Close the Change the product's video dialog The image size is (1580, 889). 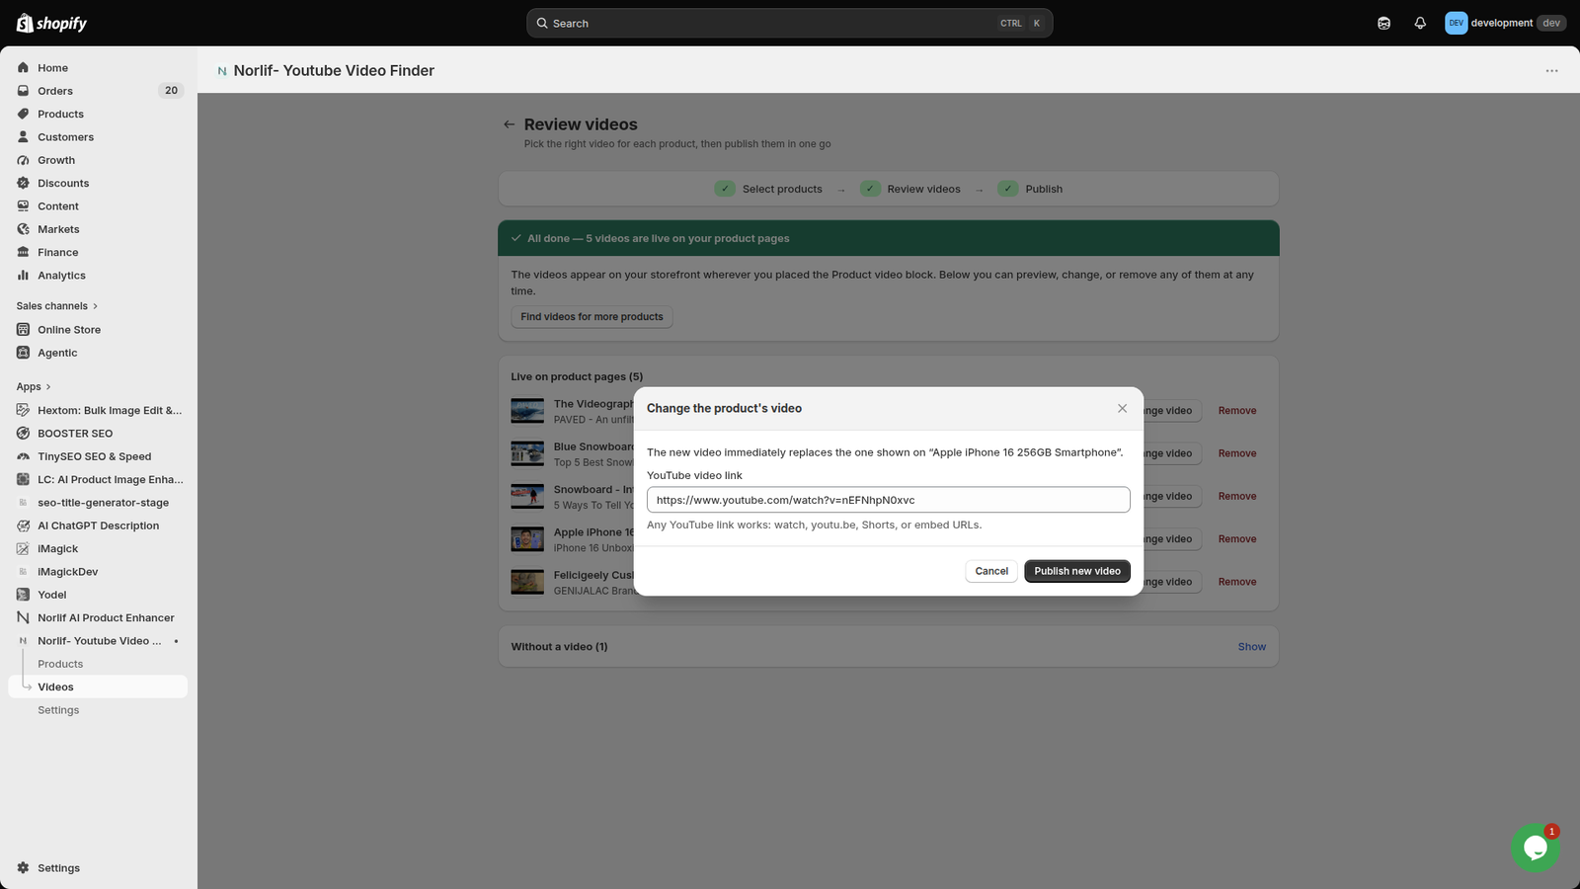(1122, 408)
